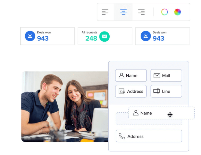The width and height of the screenshot is (201, 155).
Task: Click the person icon in dragged Name field
Action: pyautogui.click(x=136, y=113)
